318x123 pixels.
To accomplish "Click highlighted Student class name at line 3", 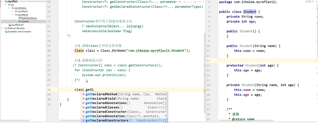I will tap(250, 12).
